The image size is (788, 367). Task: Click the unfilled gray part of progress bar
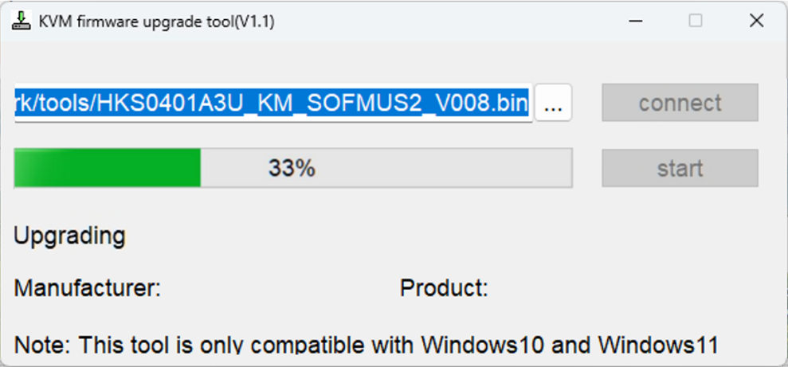click(x=386, y=168)
